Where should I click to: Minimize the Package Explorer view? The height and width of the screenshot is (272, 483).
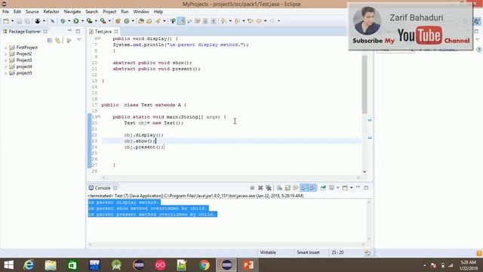70,31
